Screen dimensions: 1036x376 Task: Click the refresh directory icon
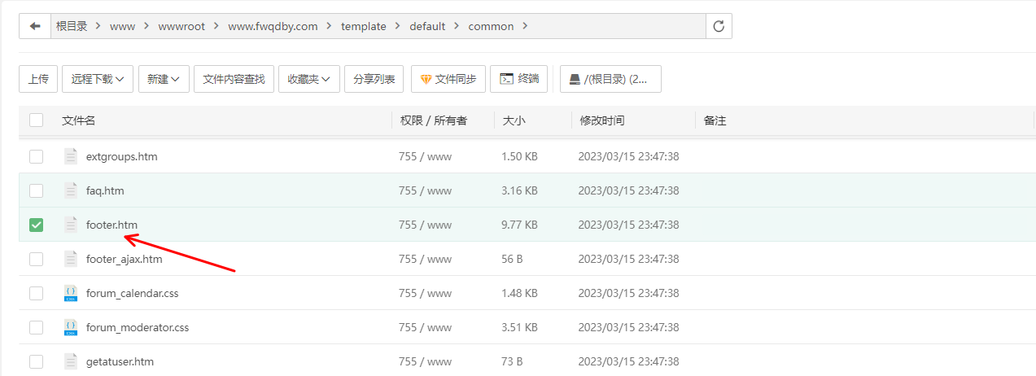(x=719, y=26)
